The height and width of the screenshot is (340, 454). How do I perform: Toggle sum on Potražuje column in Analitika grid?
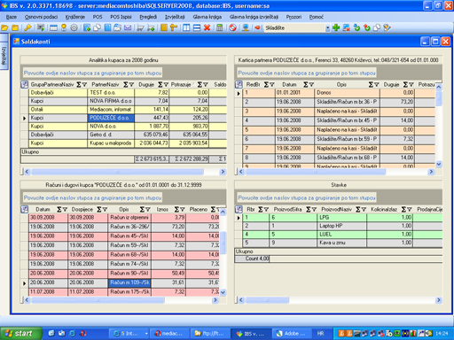click(200, 85)
